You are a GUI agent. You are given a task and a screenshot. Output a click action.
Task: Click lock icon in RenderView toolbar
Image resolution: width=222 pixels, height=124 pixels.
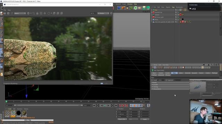pos(37,13)
